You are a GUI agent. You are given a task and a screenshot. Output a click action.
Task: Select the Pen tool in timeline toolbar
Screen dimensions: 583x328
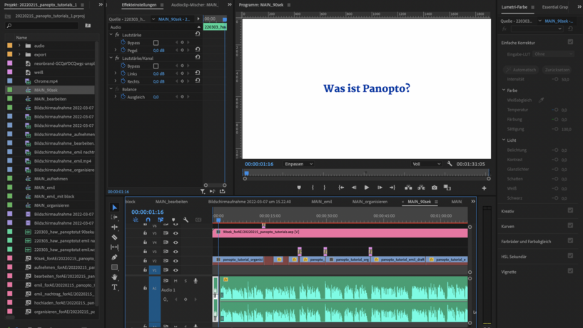114,257
